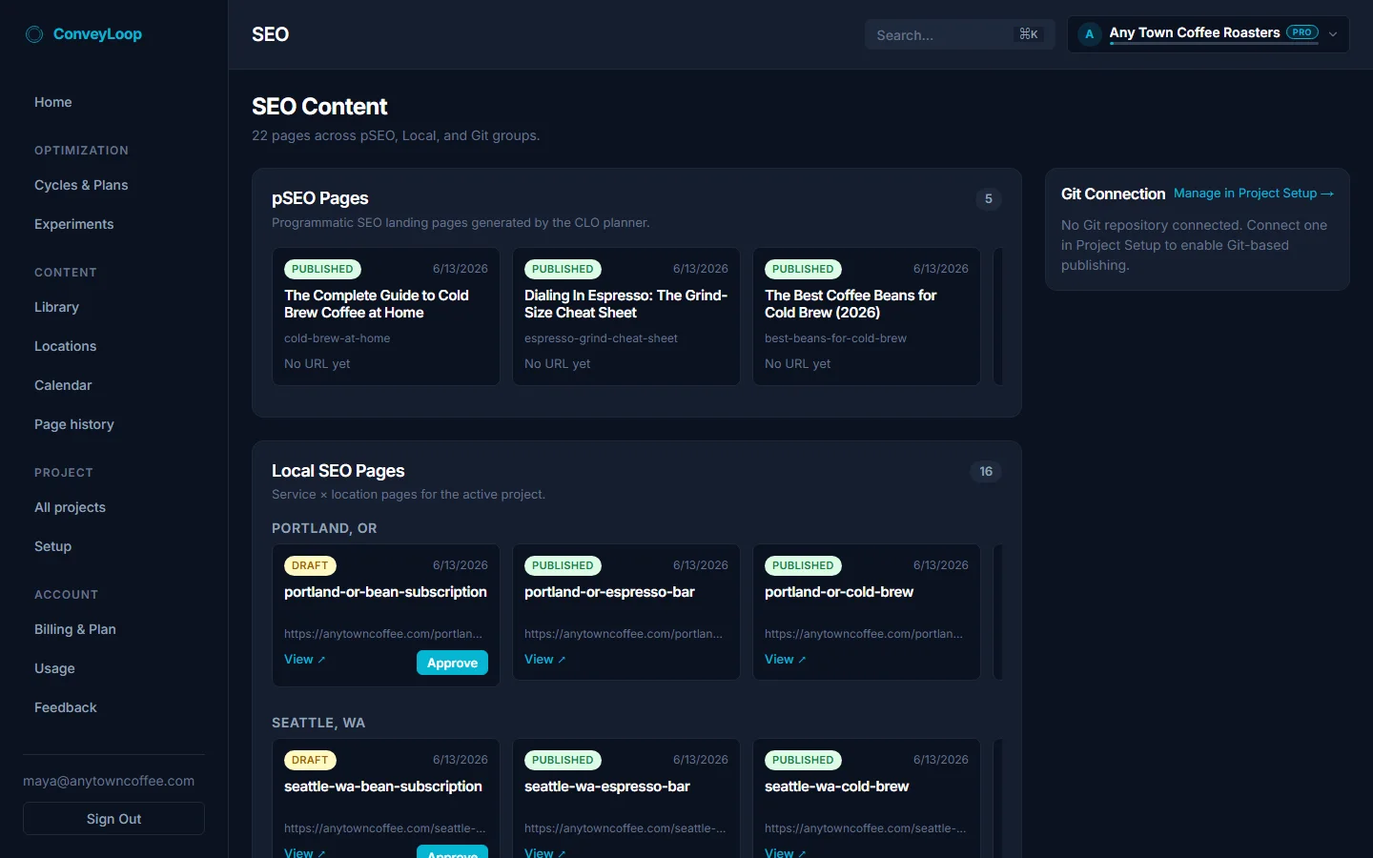Open the content Library
The width and height of the screenshot is (1373, 858).
pos(57,307)
